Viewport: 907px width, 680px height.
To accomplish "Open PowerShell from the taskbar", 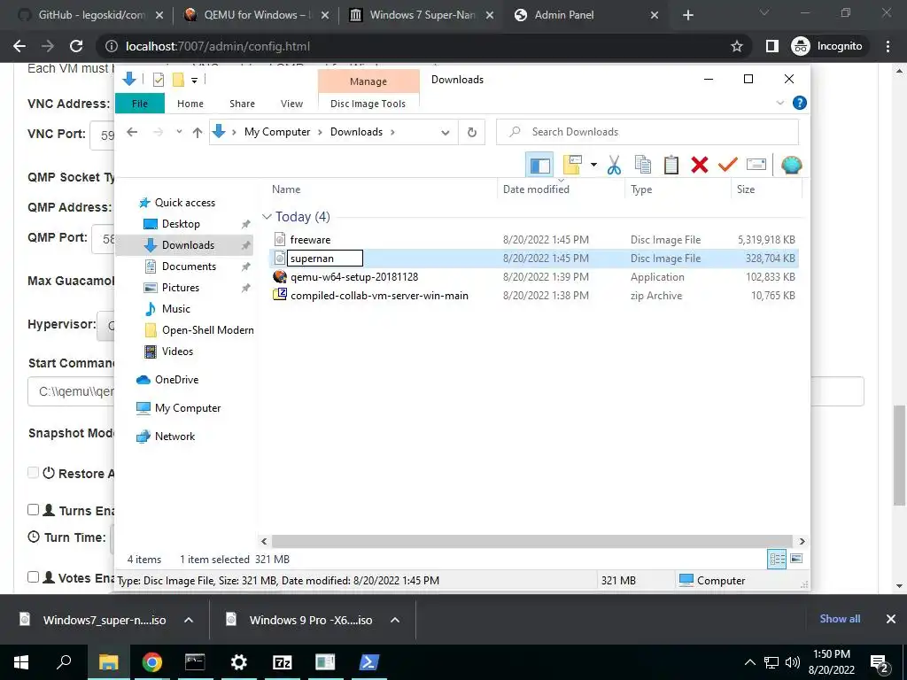I will (x=369, y=662).
